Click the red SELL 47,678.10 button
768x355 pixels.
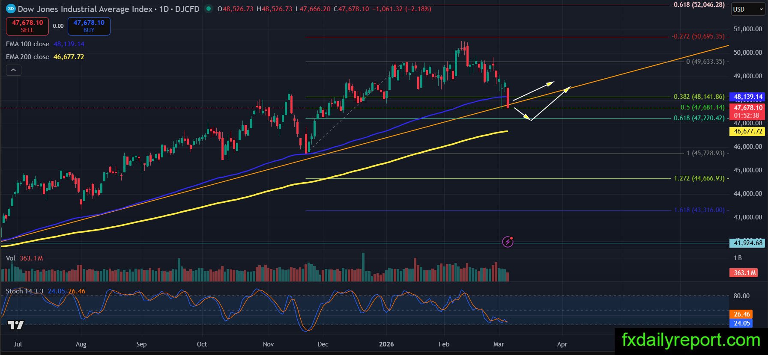[27, 26]
